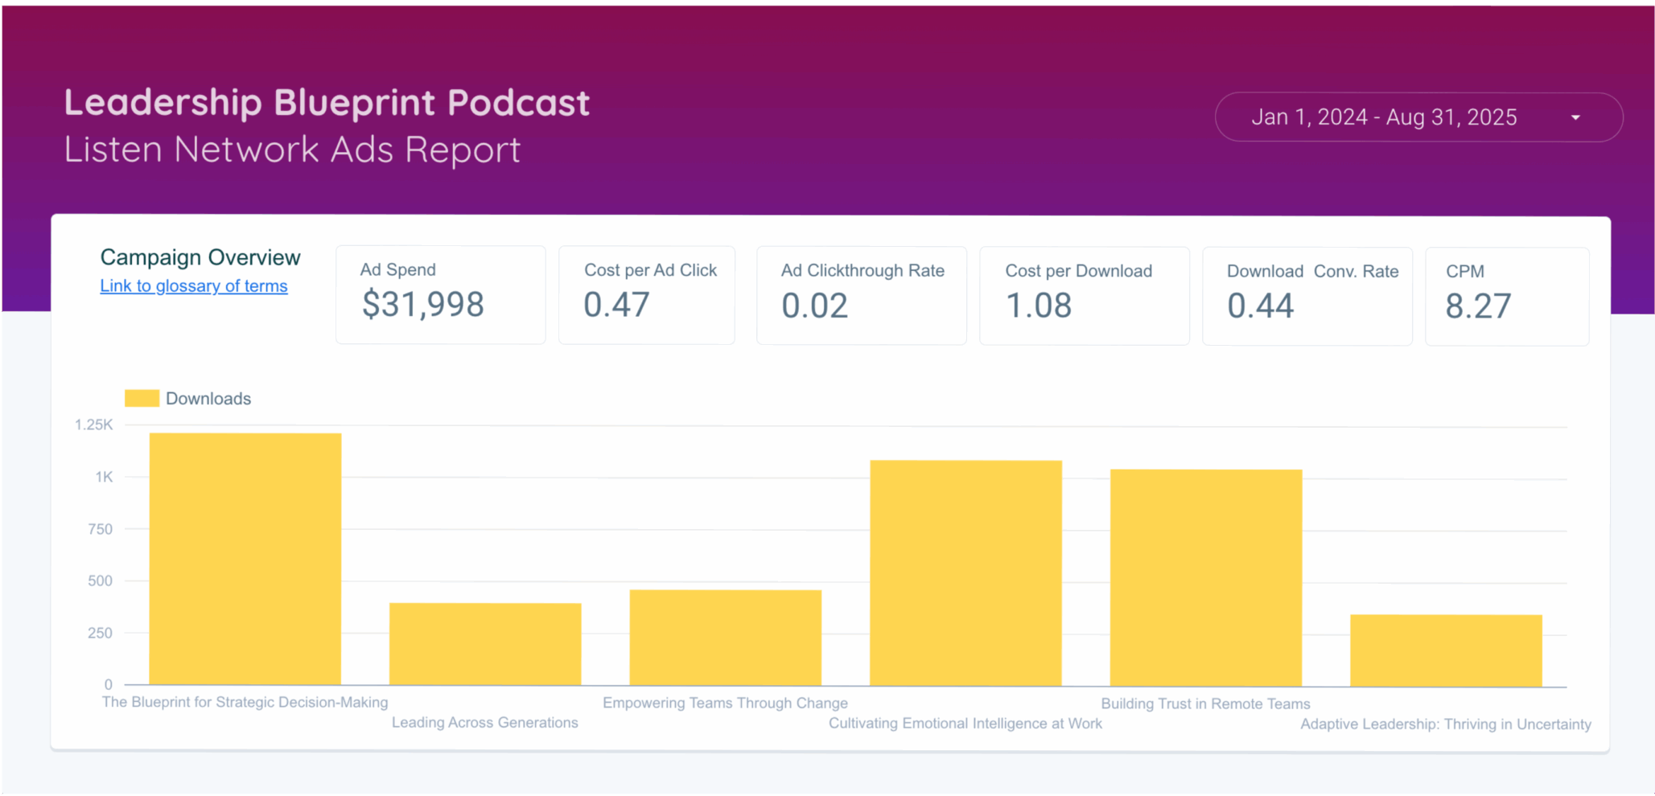Select the Ad Spend scorecard

(x=440, y=295)
